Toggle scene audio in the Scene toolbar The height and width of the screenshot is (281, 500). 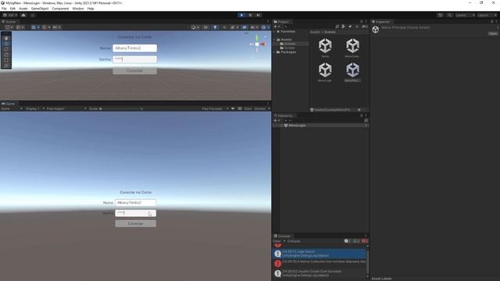pyautogui.click(x=224, y=27)
